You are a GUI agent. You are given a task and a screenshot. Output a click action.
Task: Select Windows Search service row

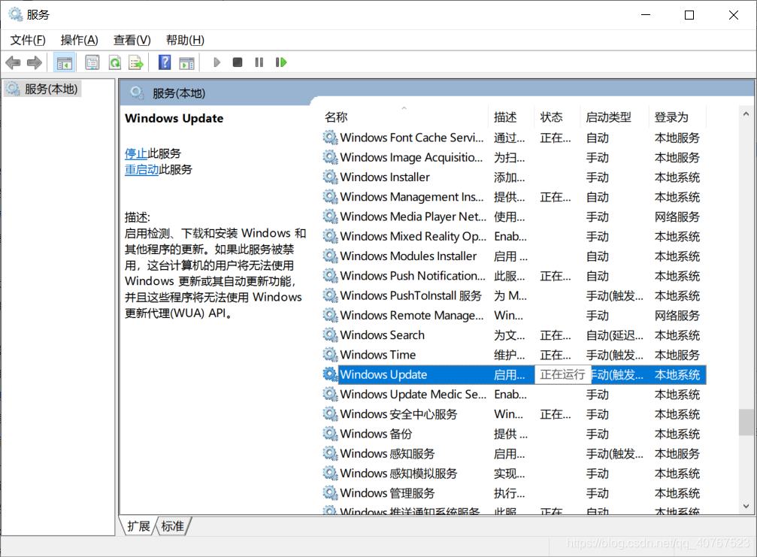[x=513, y=335]
